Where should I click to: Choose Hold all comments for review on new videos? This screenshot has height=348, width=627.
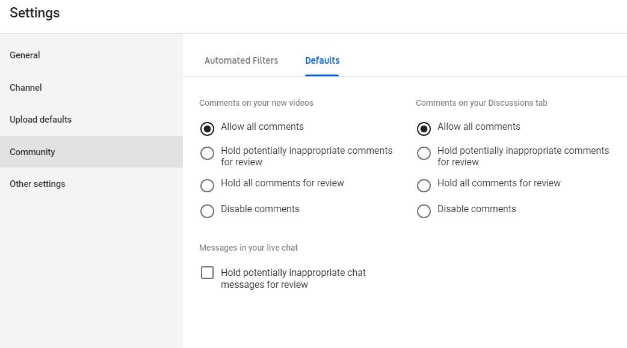point(207,186)
